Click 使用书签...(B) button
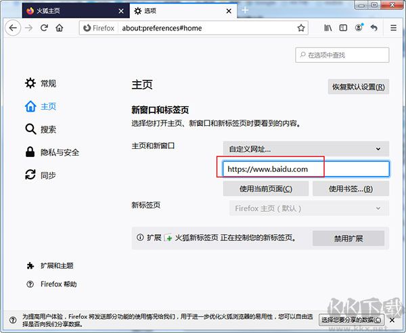The height and width of the screenshot is (333, 406). pos(351,189)
